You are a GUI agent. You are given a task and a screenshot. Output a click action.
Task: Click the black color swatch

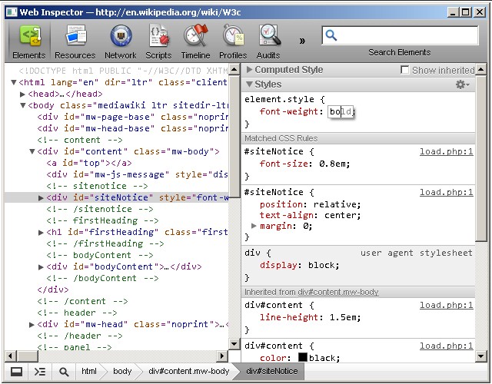(x=302, y=357)
